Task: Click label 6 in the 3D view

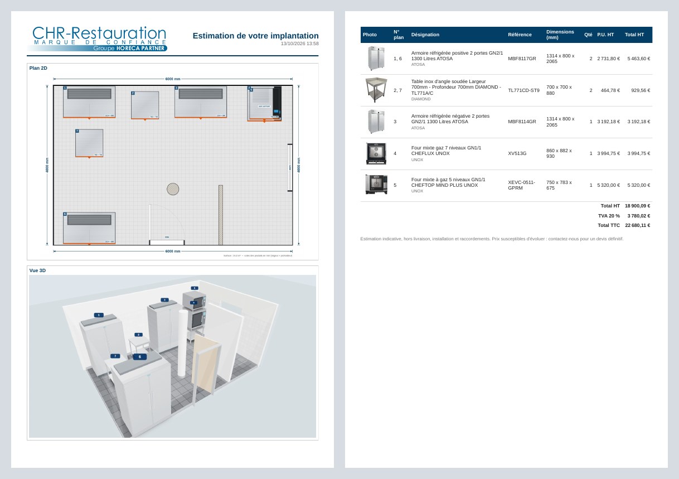Action: tap(140, 357)
